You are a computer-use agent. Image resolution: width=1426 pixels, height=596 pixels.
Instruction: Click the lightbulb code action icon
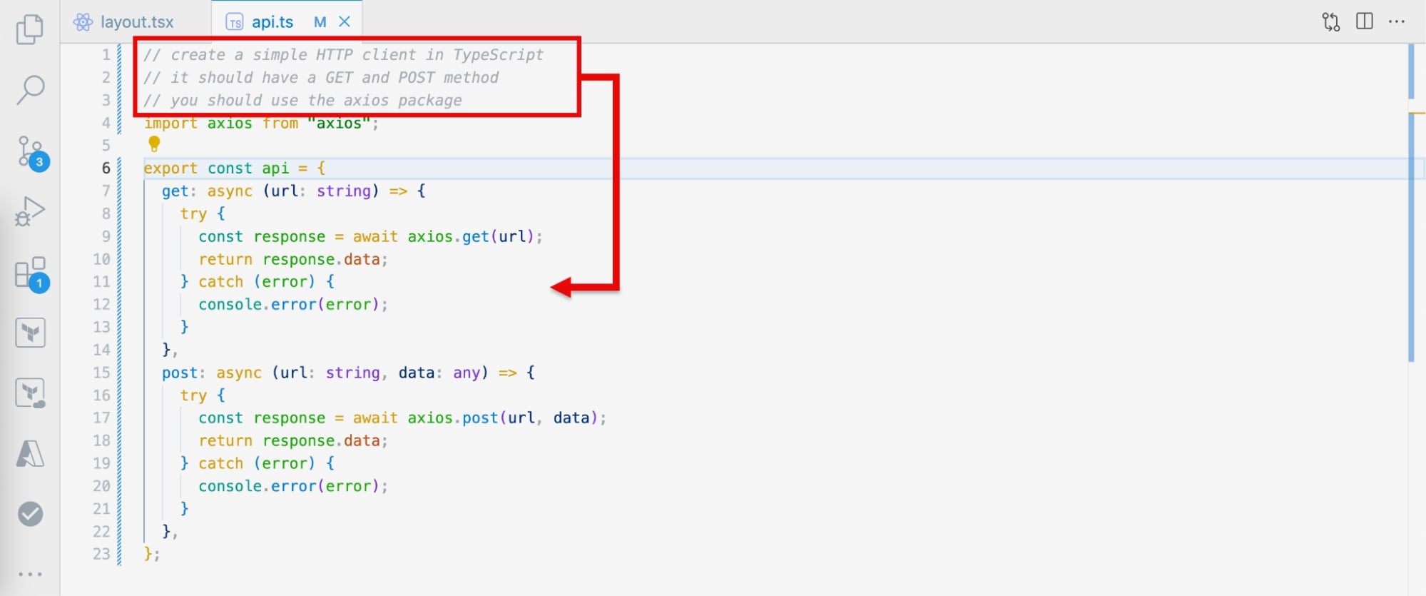point(154,143)
